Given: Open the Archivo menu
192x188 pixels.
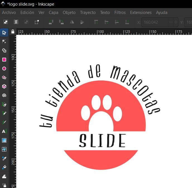Looking at the screenshot, I should click(x=9, y=13).
